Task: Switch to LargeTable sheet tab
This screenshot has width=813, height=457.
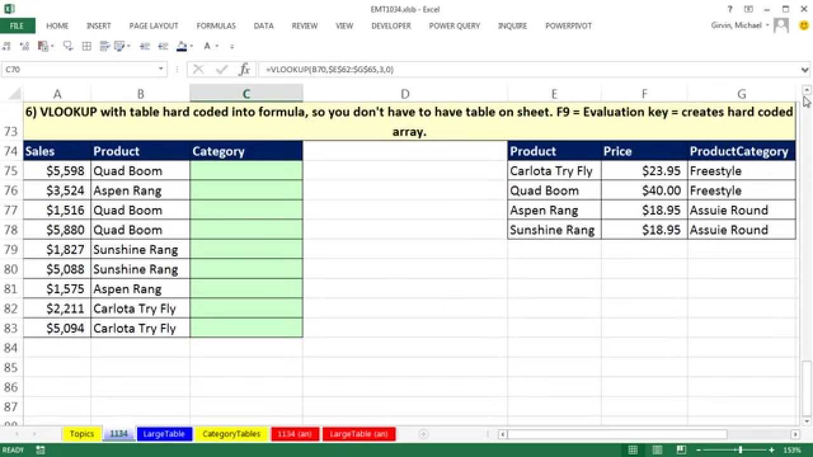Action: point(164,434)
